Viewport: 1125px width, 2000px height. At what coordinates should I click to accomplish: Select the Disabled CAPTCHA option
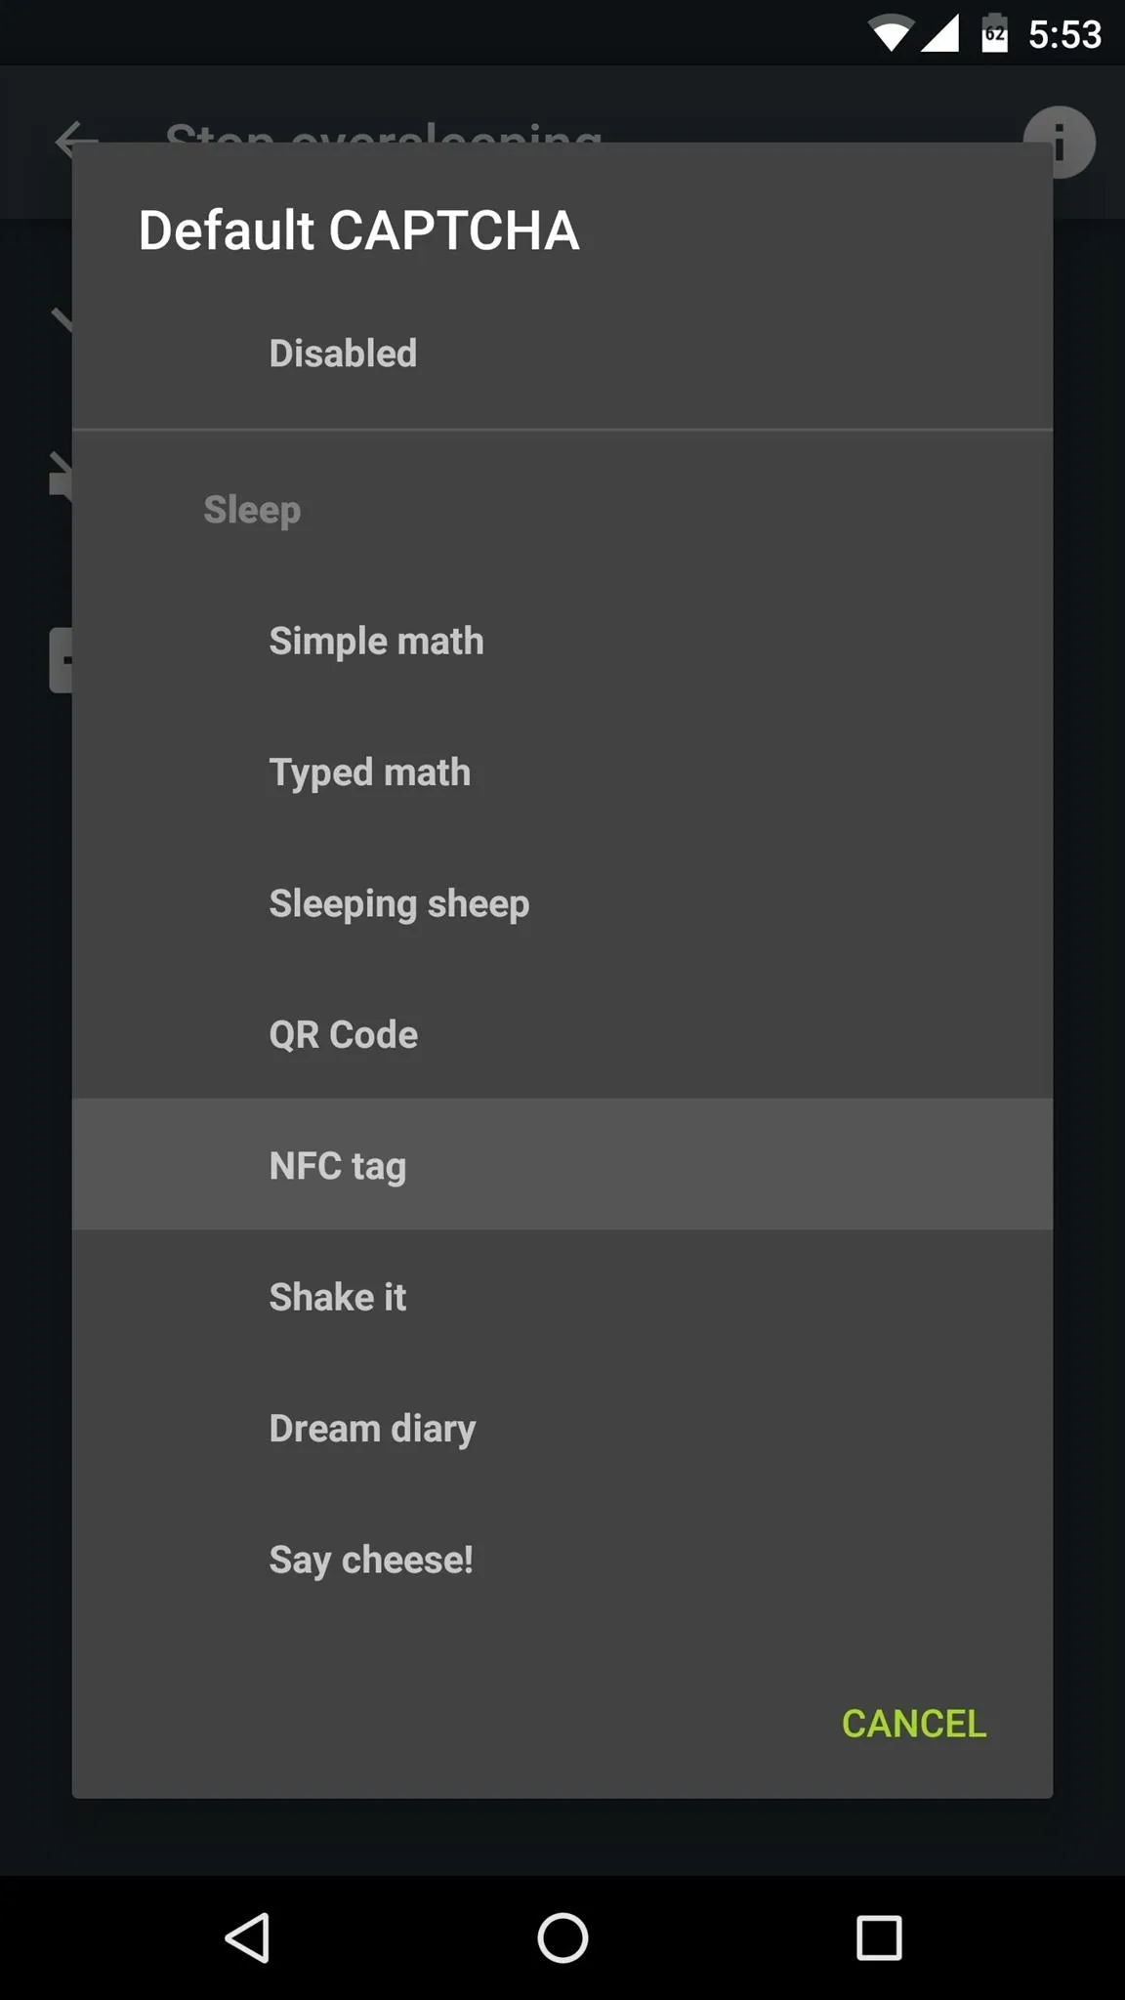click(562, 354)
